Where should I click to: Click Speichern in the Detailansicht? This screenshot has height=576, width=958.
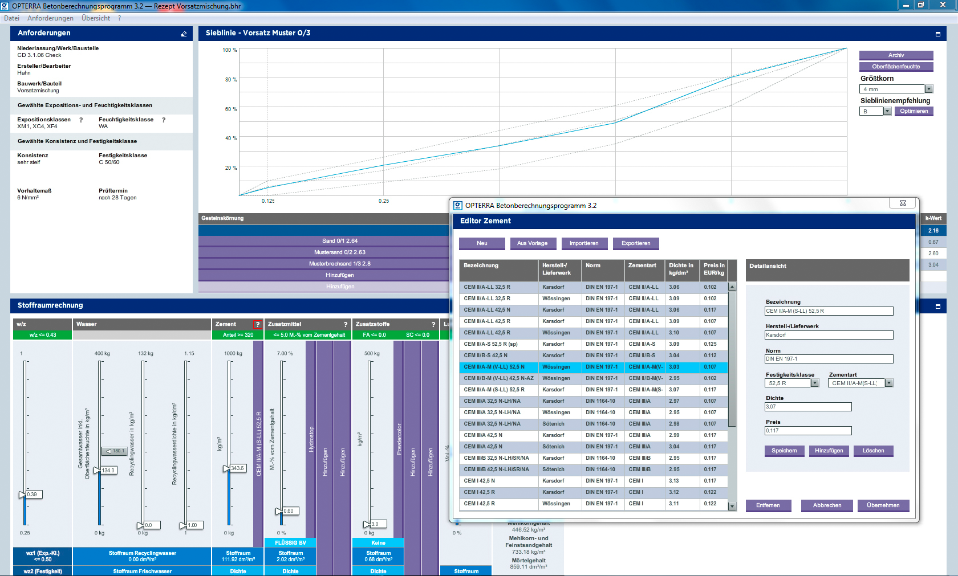784,451
